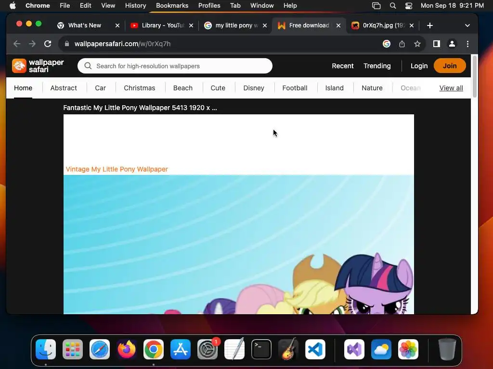Click the browser forward arrow
Screen dimensions: 493x369
pyautogui.click(x=32, y=44)
